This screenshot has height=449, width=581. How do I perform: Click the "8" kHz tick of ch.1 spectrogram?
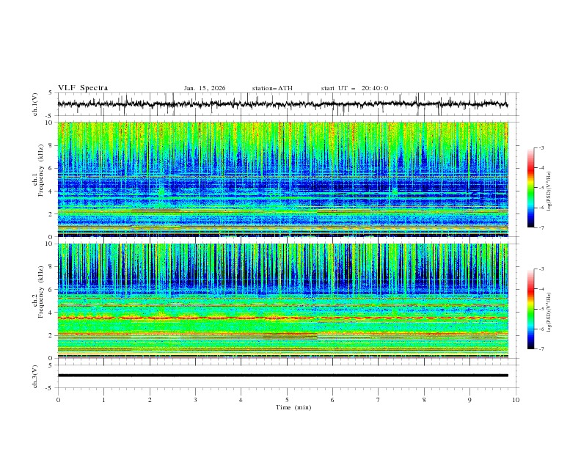coord(51,145)
